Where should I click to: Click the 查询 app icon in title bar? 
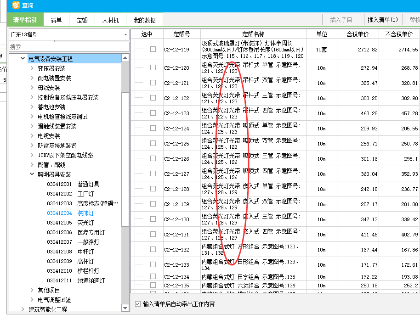pyautogui.click(x=16, y=5)
